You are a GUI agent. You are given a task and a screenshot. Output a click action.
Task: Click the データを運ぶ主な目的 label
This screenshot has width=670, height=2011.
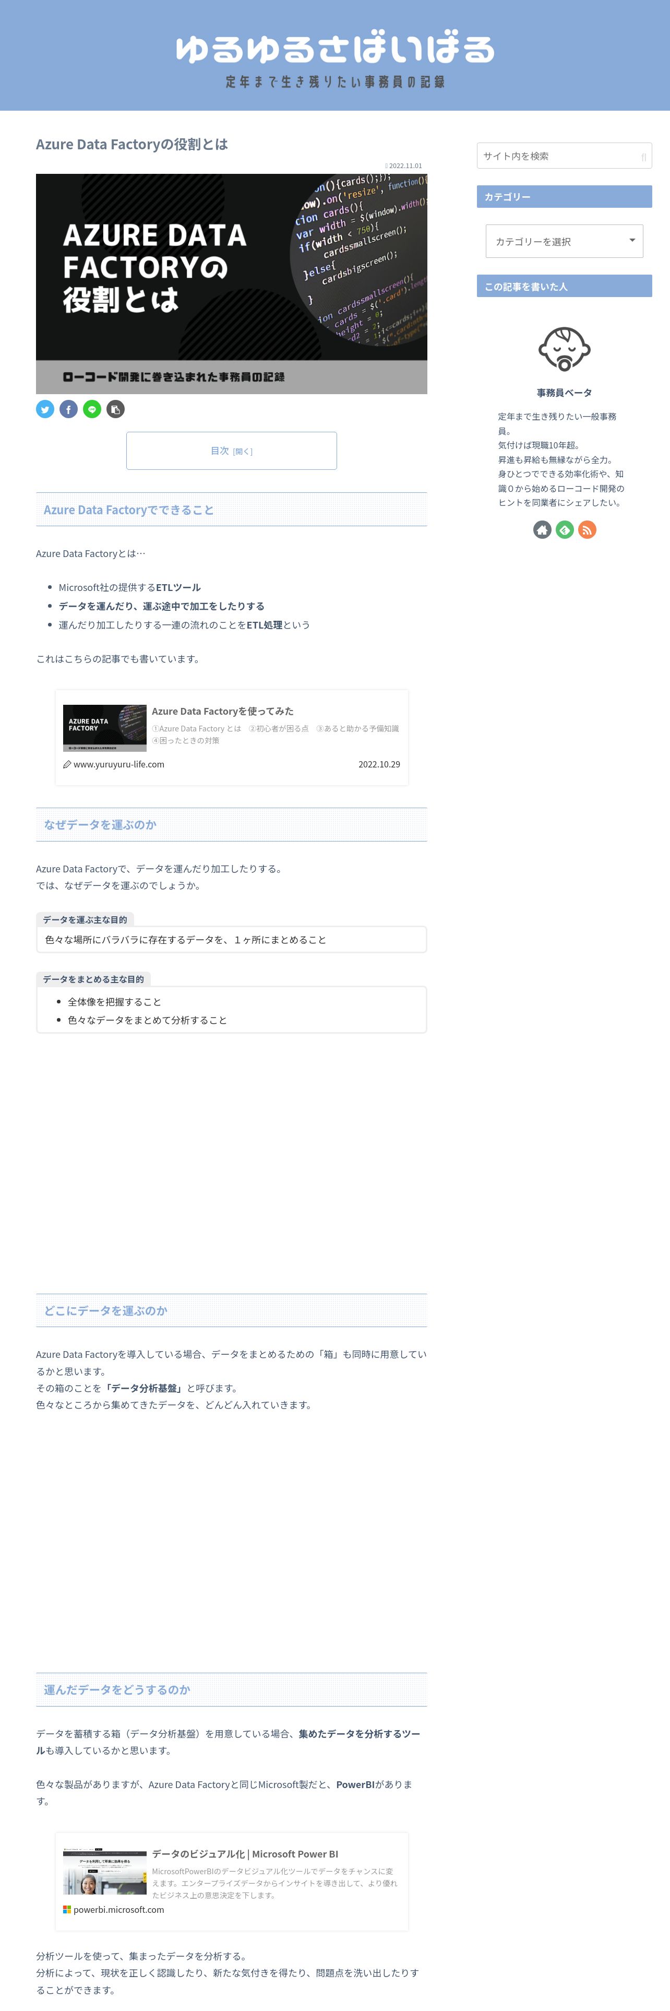click(x=85, y=920)
